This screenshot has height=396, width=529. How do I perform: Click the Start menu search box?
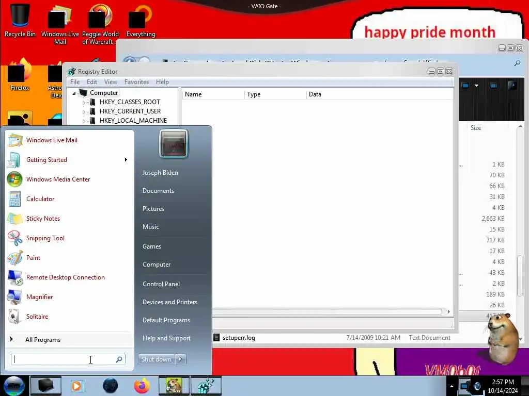coord(68,359)
